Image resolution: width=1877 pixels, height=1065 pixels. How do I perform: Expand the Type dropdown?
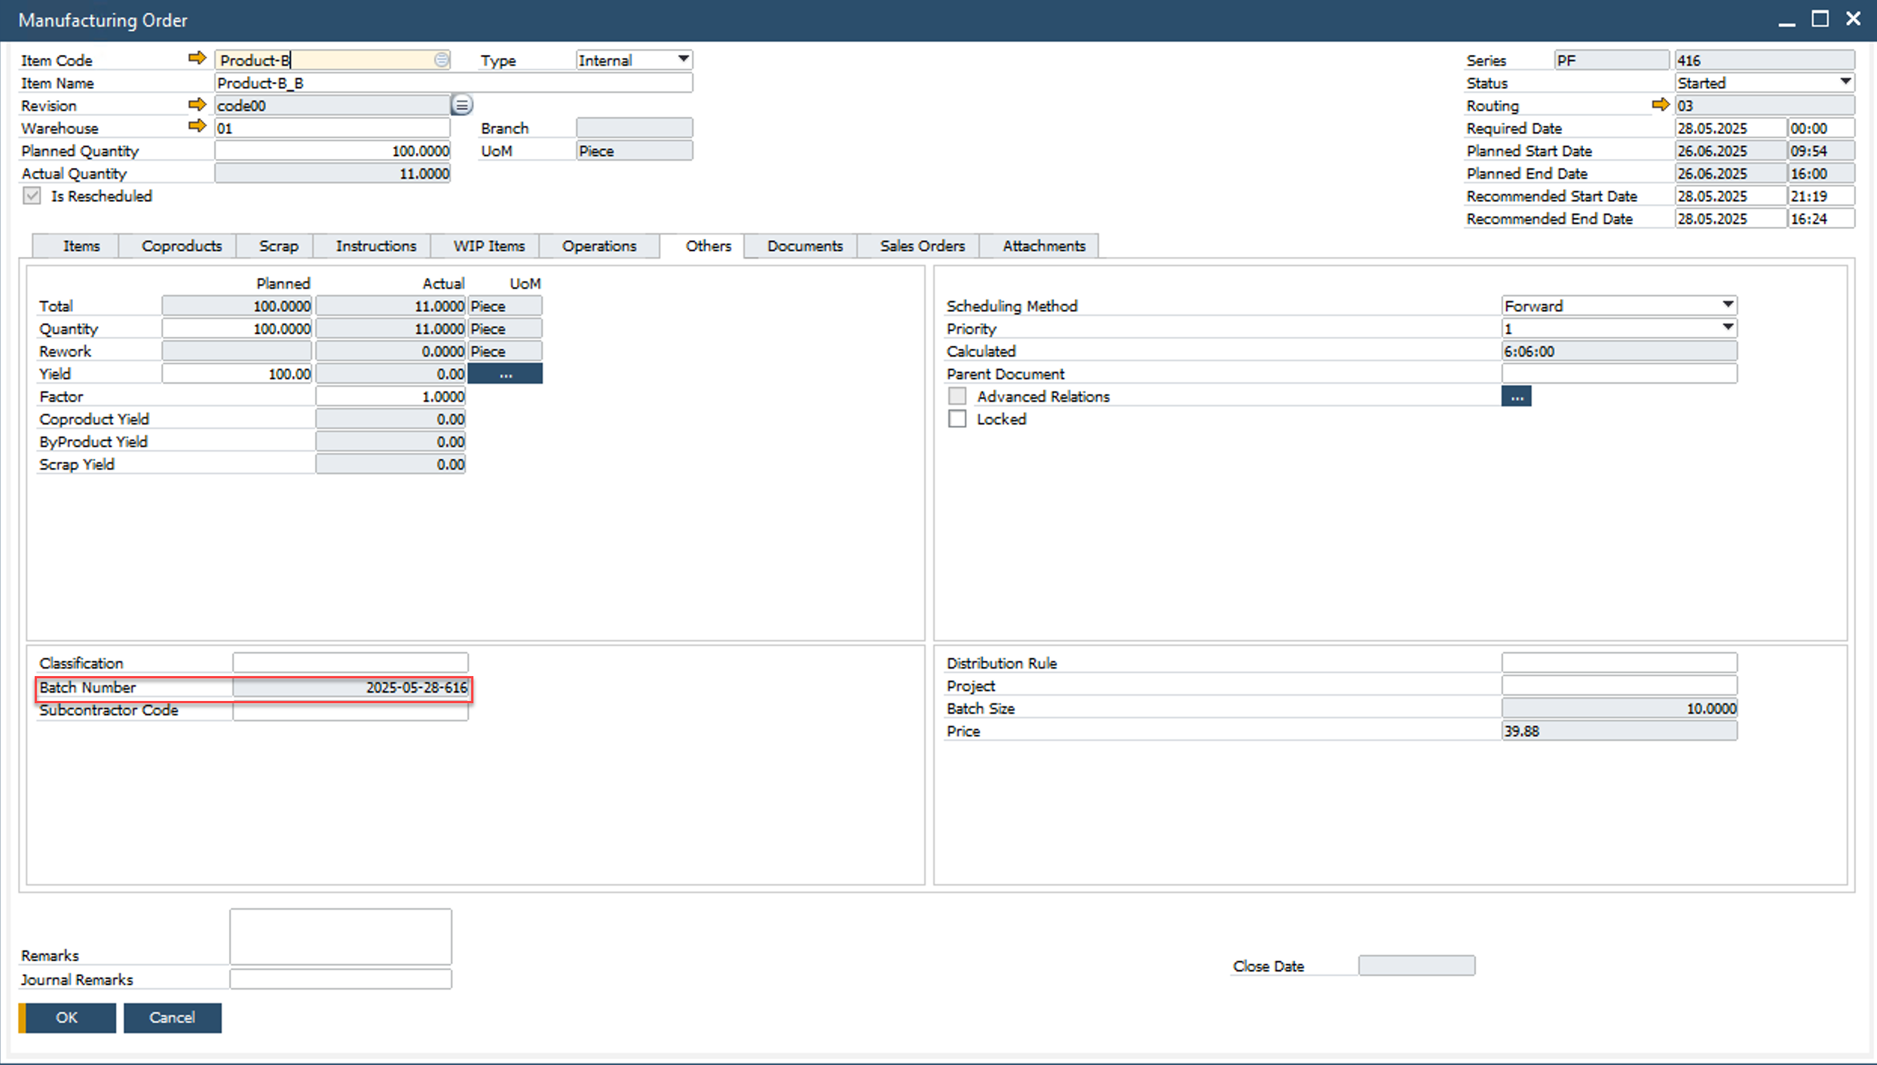pos(683,60)
